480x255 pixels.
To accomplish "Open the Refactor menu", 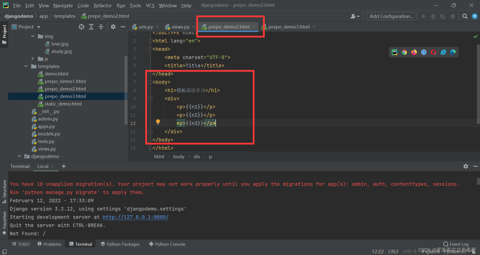I will [x=103, y=6].
